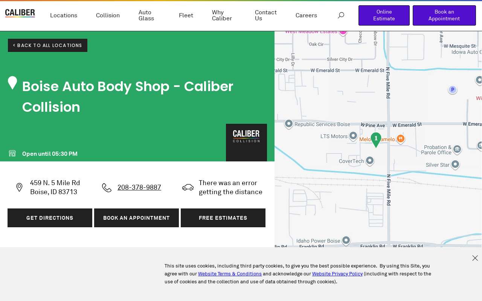Click the green numbered map marker

376,140
